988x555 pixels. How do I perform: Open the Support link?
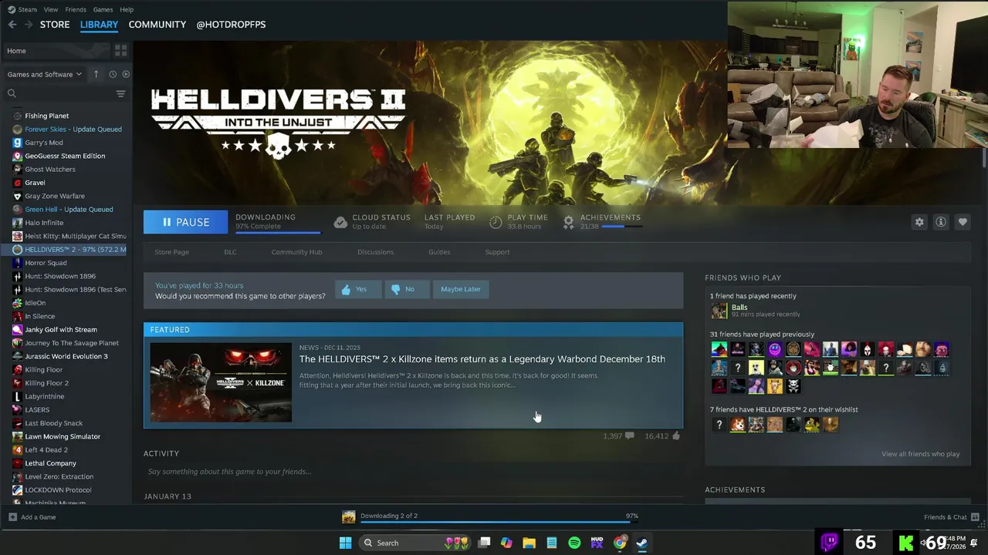click(x=497, y=252)
